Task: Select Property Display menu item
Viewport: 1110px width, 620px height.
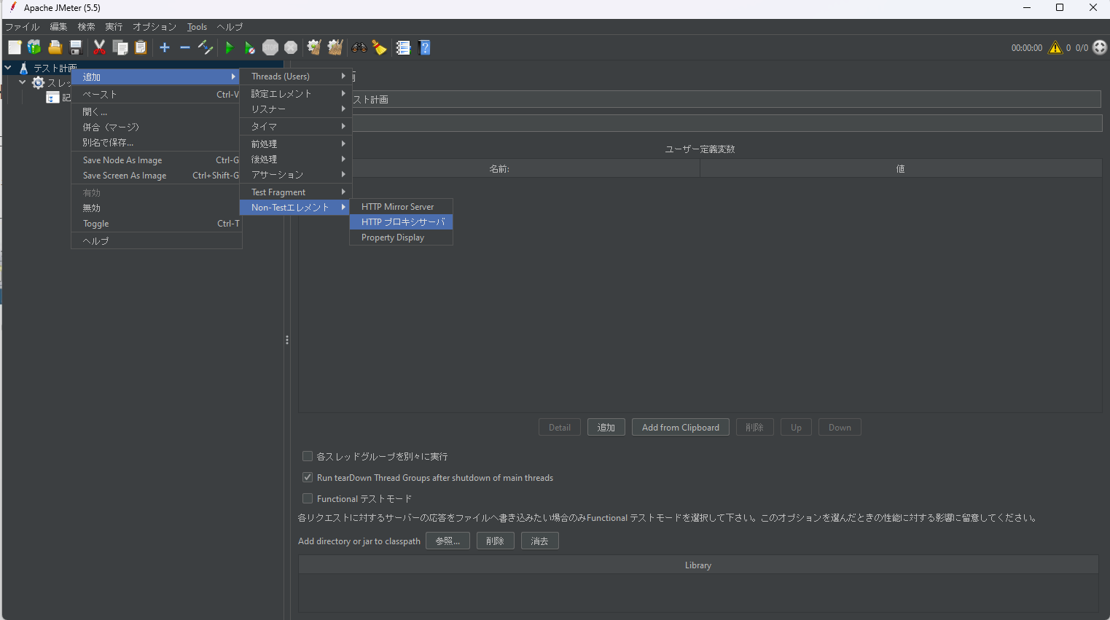Action: [401, 238]
